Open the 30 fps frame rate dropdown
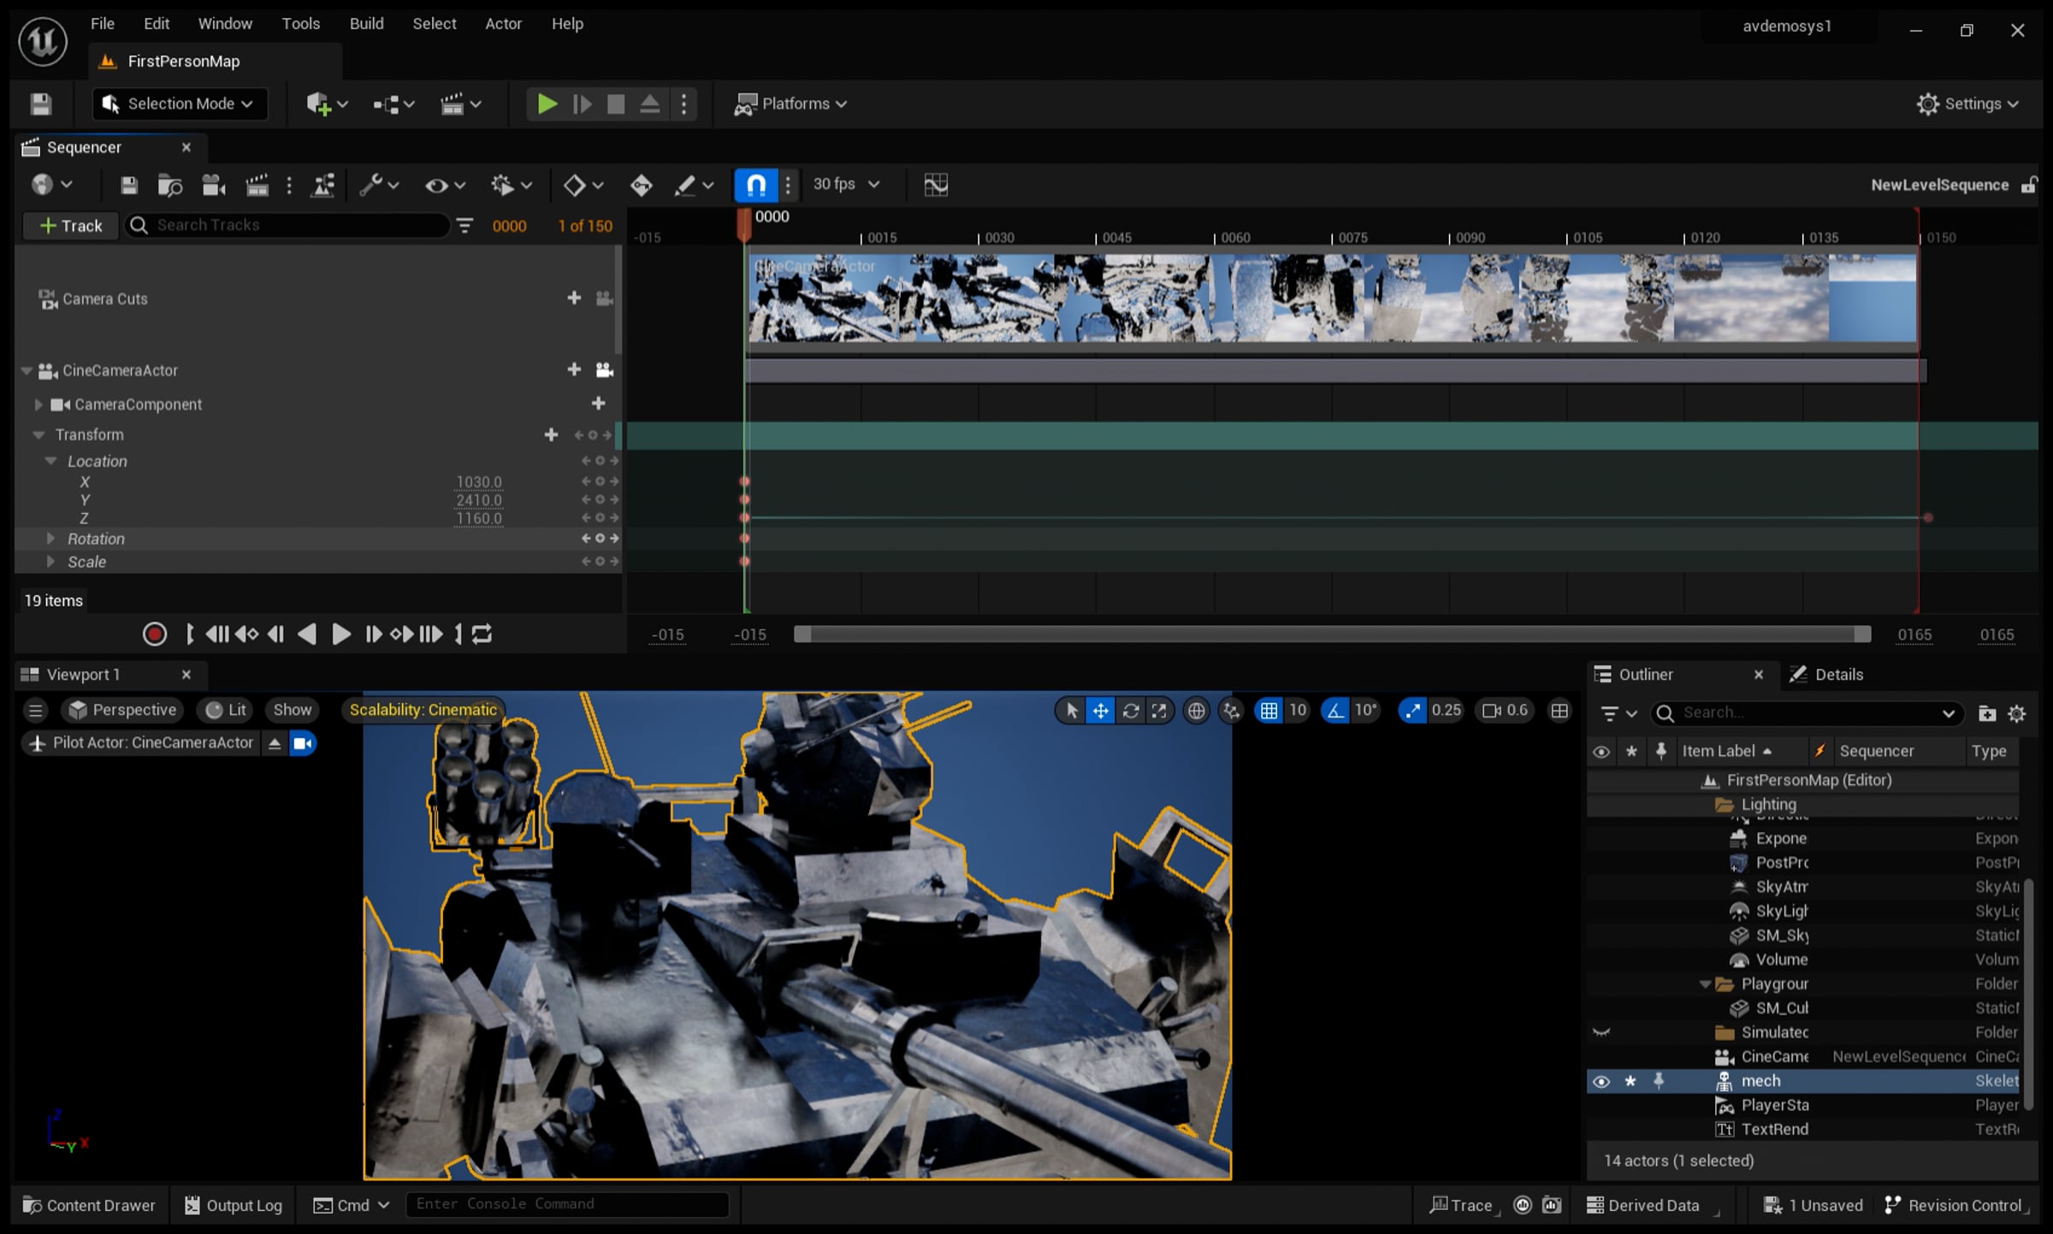 (x=846, y=184)
